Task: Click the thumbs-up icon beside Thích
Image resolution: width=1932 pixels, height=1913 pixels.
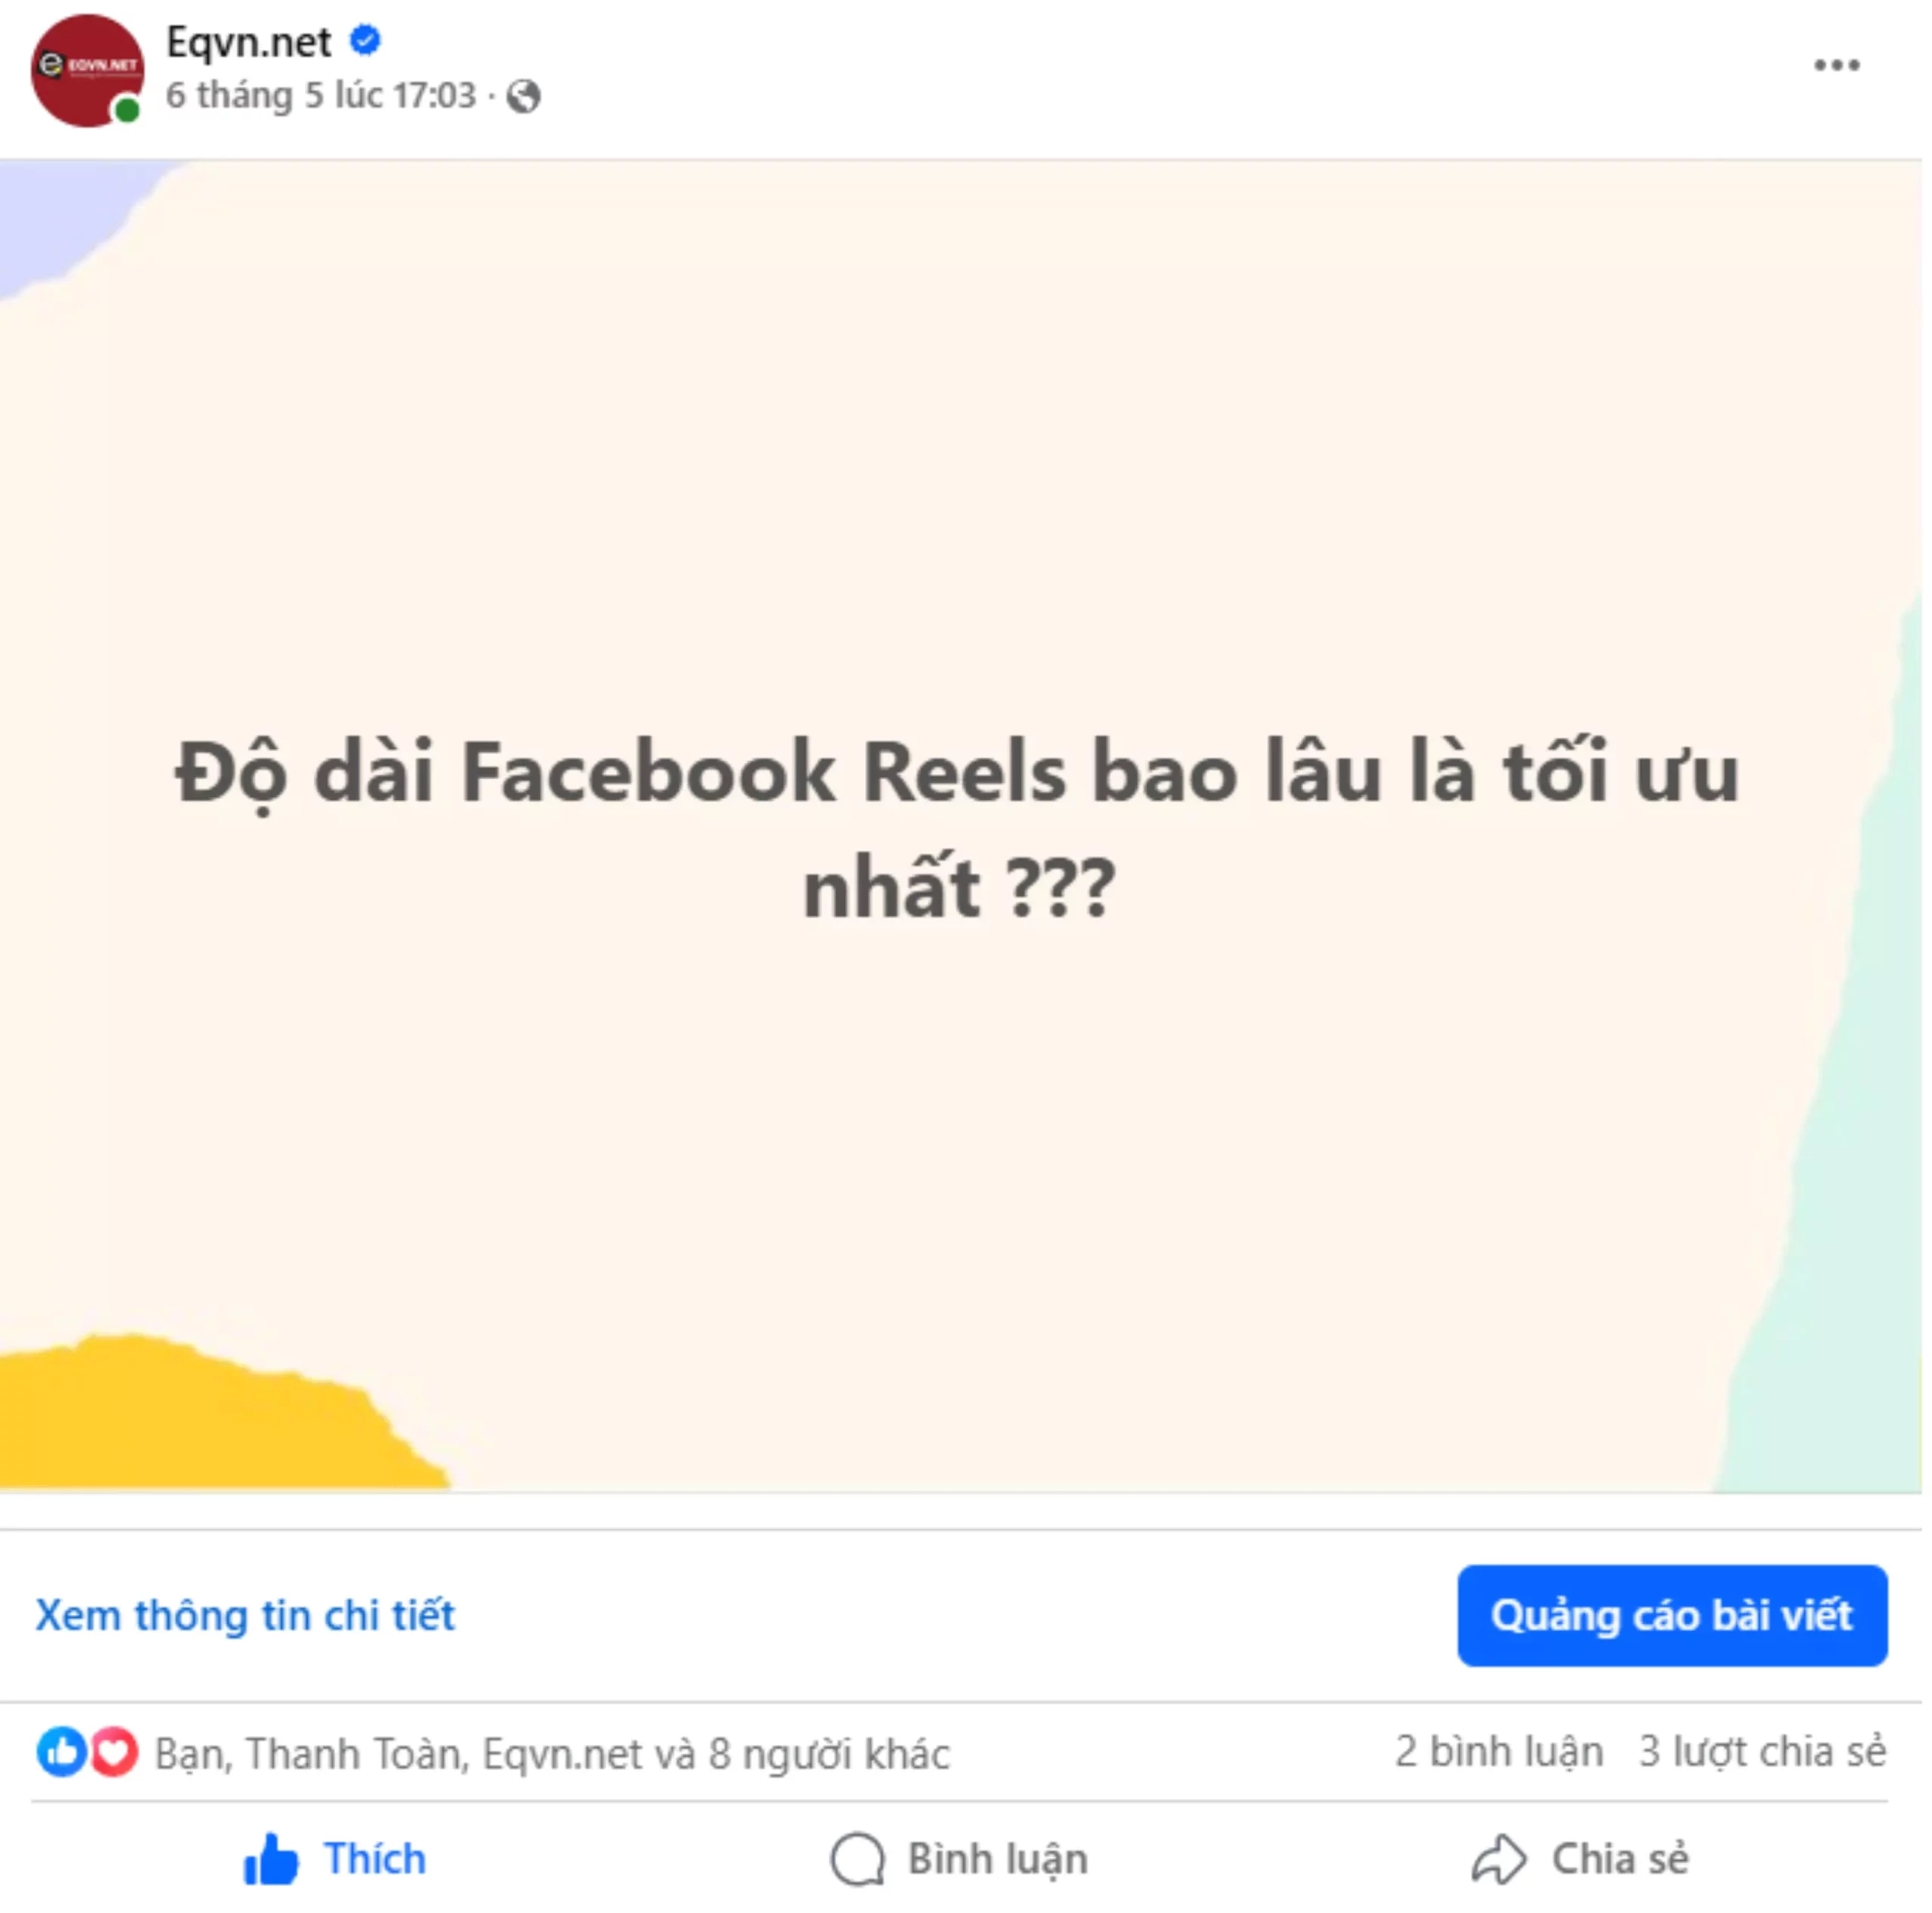Action: [271, 1859]
